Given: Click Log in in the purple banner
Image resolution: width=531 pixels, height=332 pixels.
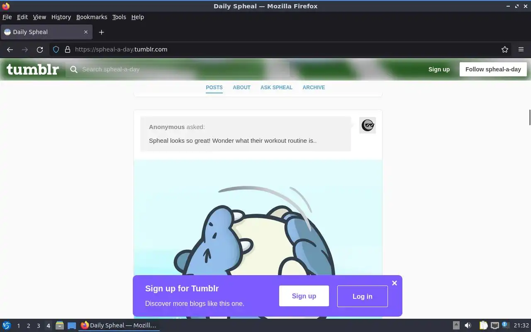Looking at the screenshot, I should coord(363,296).
